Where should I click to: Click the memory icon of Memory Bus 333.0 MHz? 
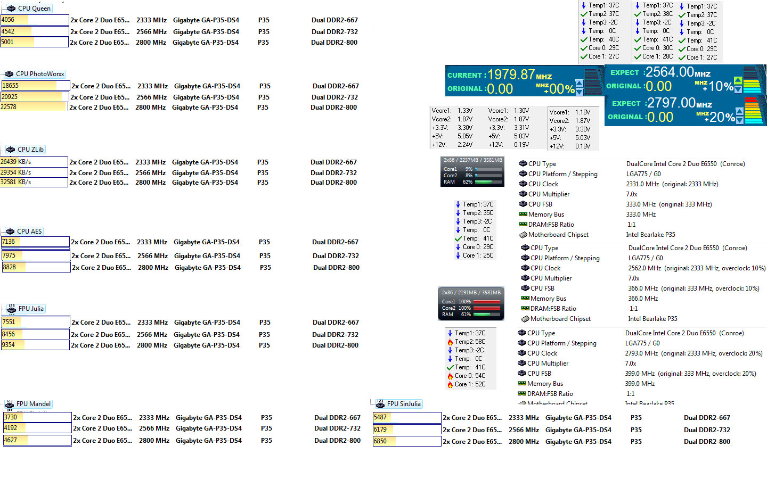click(523, 214)
